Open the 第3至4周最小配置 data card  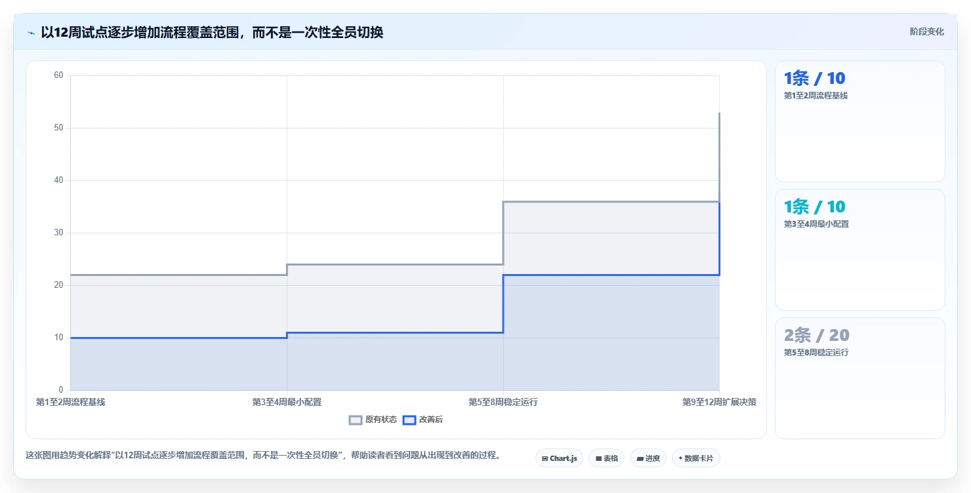pos(860,250)
